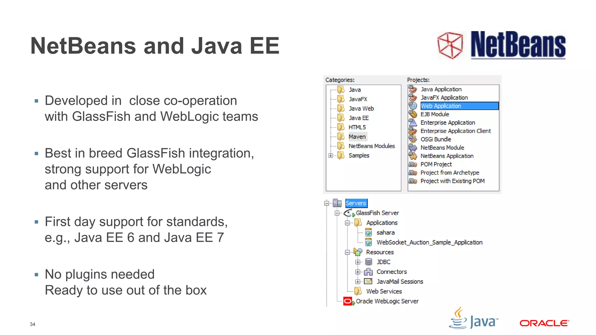Collapse the Resources node
The width and height of the screenshot is (596, 335).
[x=347, y=252]
